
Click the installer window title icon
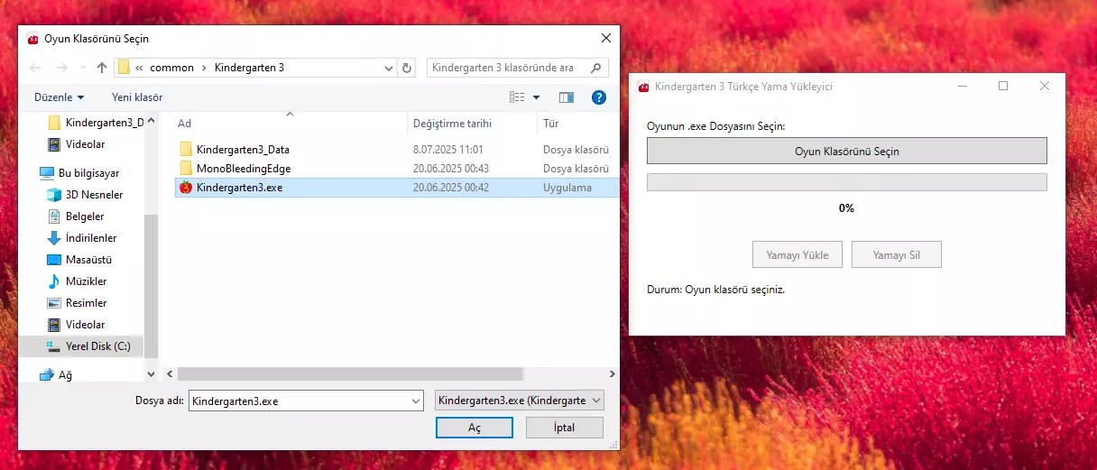click(643, 87)
